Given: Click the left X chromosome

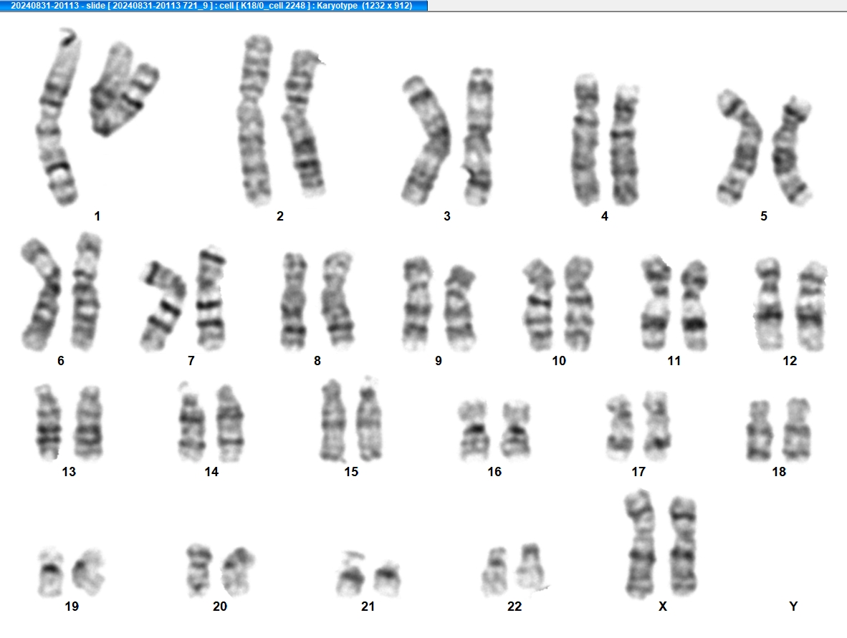Looking at the screenshot, I should coord(641,544).
